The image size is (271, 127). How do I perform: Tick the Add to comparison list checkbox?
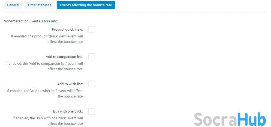coord(92,57)
